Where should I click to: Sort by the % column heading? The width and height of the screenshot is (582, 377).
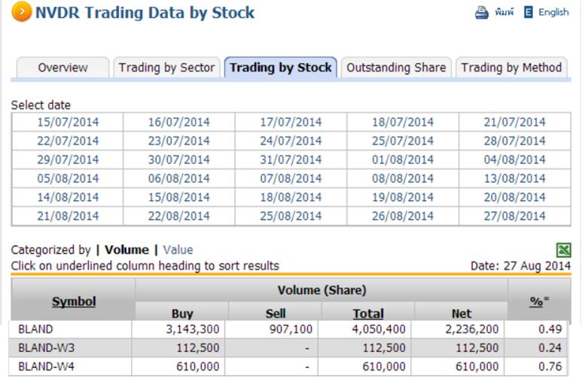[x=536, y=302]
